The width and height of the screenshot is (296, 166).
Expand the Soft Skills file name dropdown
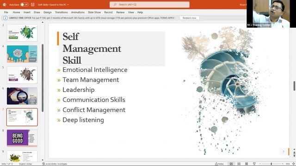68,5
